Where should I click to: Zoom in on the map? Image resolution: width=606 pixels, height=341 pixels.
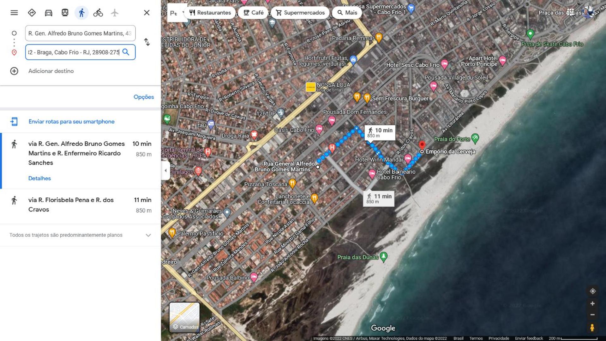(592, 304)
